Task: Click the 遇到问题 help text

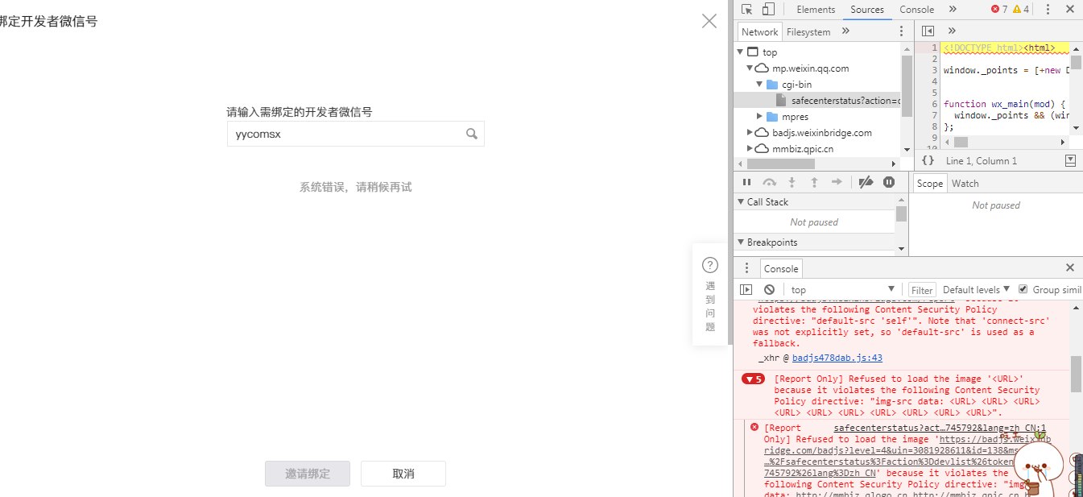Action: click(x=710, y=306)
